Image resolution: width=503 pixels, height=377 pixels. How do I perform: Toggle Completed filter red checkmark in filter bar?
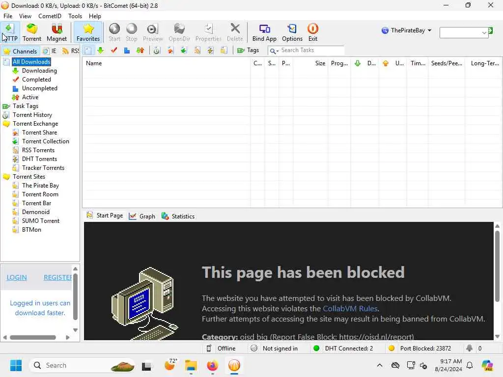point(114,51)
